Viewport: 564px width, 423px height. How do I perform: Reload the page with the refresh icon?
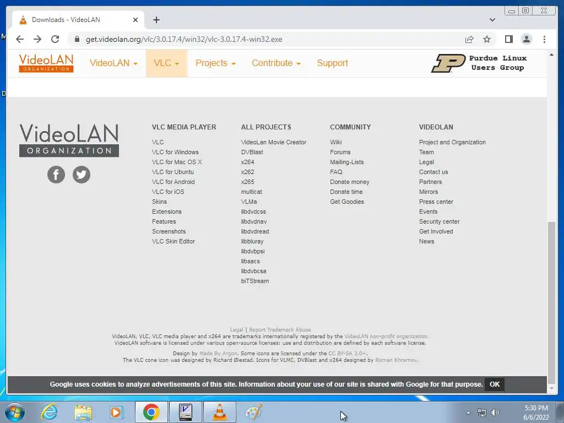(x=55, y=39)
